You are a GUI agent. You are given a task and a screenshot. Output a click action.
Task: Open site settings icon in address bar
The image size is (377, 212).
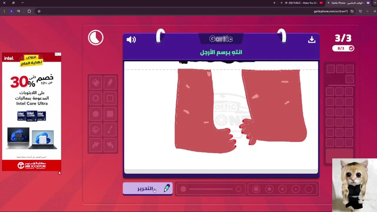352,11
